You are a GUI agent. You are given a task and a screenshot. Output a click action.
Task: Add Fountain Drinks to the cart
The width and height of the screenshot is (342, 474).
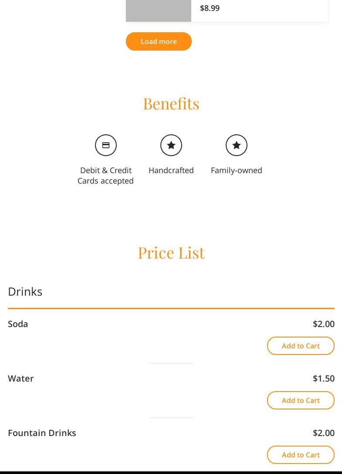[x=301, y=455]
